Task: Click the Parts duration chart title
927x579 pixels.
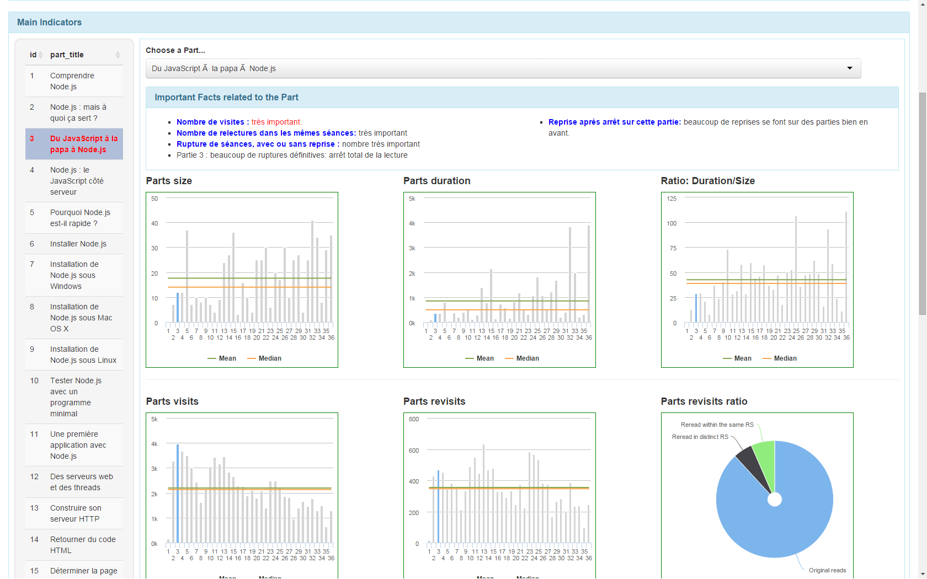Action: pos(437,181)
